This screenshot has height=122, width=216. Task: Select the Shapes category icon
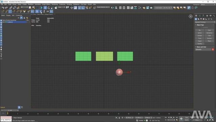(x=198, y=19)
